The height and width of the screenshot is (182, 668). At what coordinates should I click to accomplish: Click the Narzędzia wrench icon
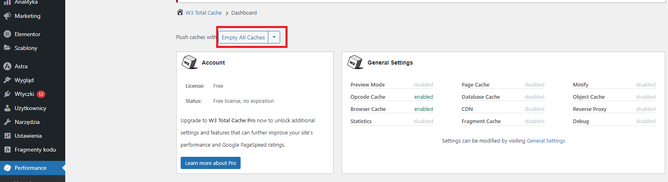coord(7,122)
